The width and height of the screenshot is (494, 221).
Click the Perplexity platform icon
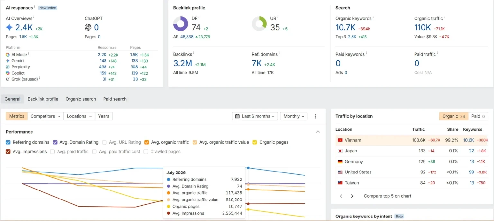tap(8, 67)
